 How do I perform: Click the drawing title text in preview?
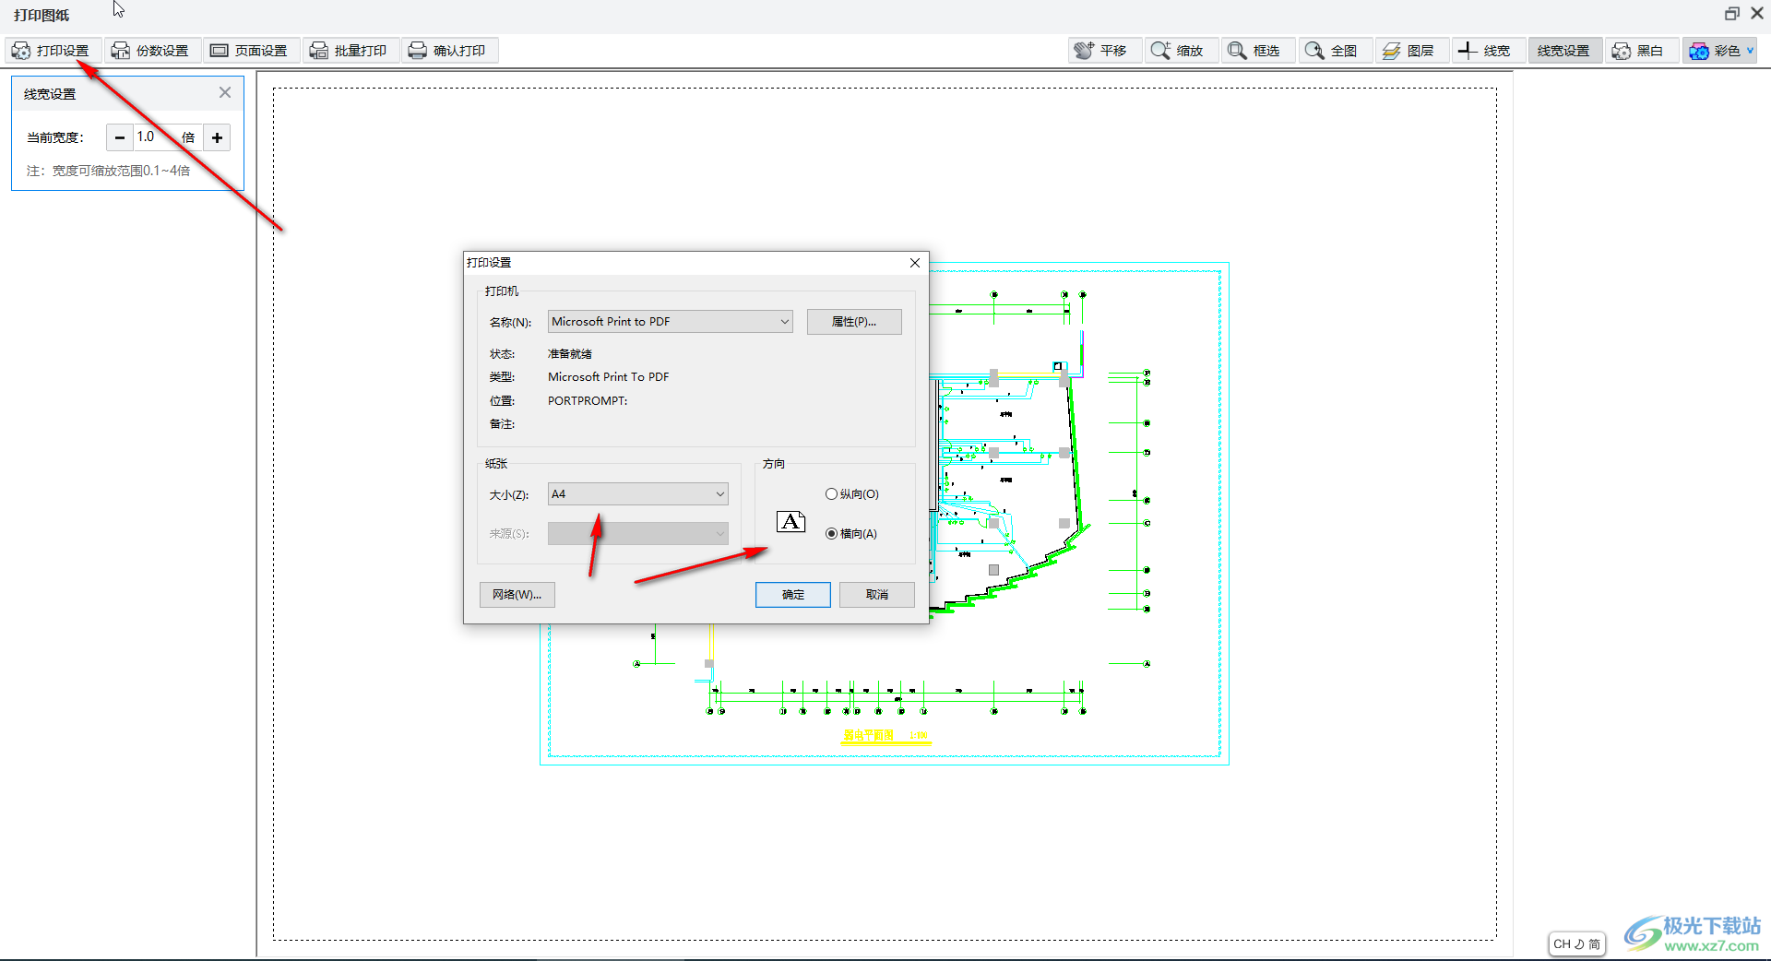pyautogui.click(x=885, y=736)
